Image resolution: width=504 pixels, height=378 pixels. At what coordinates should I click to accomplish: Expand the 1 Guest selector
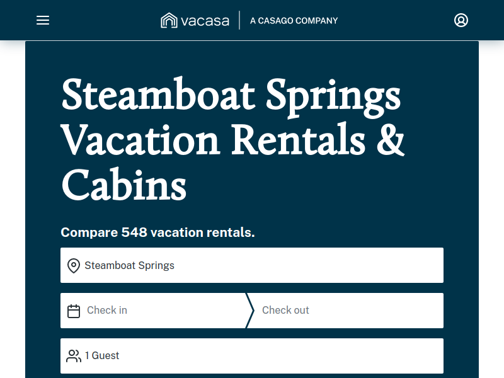[x=252, y=356]
